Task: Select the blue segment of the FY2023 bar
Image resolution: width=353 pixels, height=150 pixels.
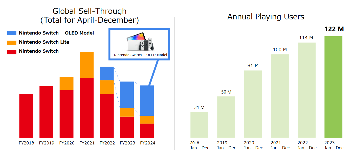Action: pyautogui.click(x=127, y=95)
